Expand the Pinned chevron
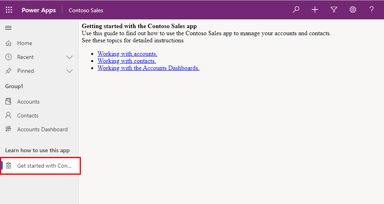 point(69,71)
